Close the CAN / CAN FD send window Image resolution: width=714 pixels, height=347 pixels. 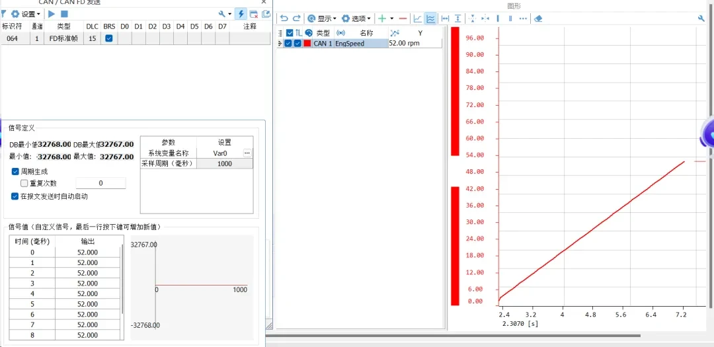click(264, 2)
